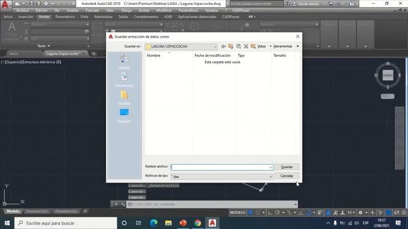Click the Save As quick access icon
This screenshot has width=408, height=229.
click(38, 4)
